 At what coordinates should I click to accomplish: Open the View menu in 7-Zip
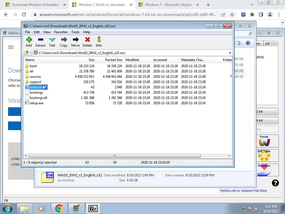pos(47,32)
